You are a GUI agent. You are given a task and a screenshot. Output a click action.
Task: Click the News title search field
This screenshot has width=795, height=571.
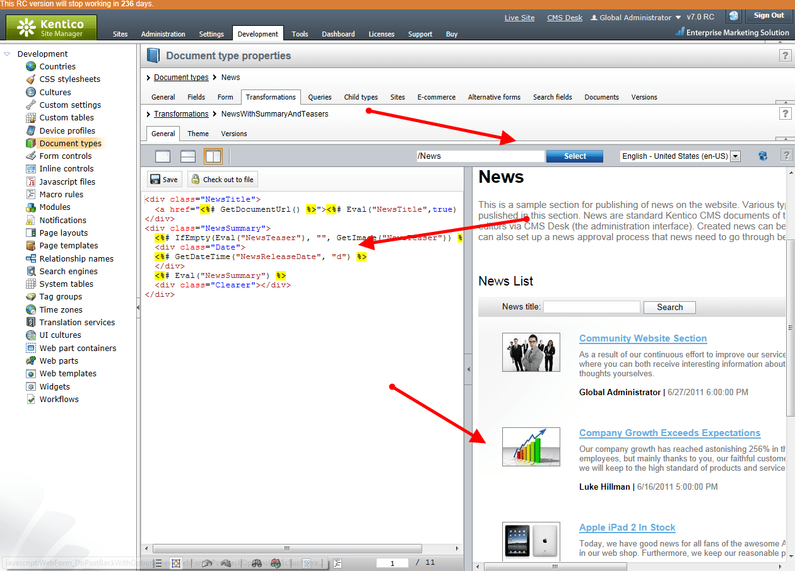(x=592, y=307)
